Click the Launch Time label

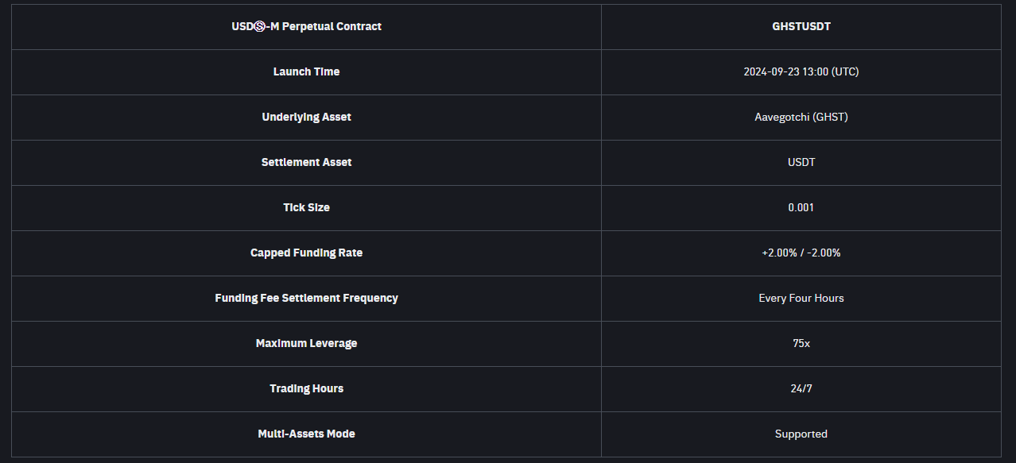pyautogui.click(x=306, y=71)
